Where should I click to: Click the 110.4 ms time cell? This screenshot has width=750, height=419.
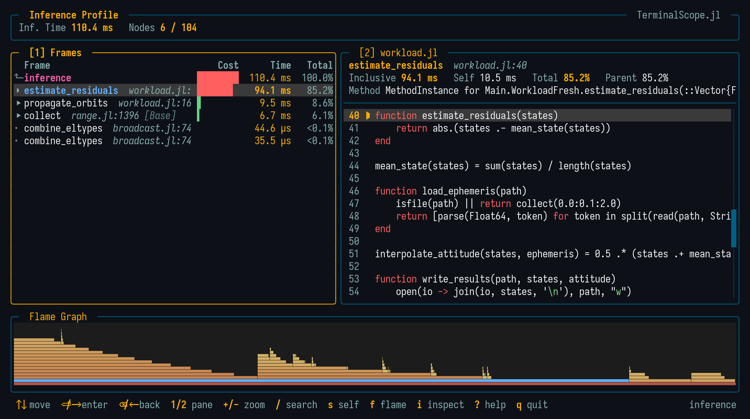click(x=270, y=78)
